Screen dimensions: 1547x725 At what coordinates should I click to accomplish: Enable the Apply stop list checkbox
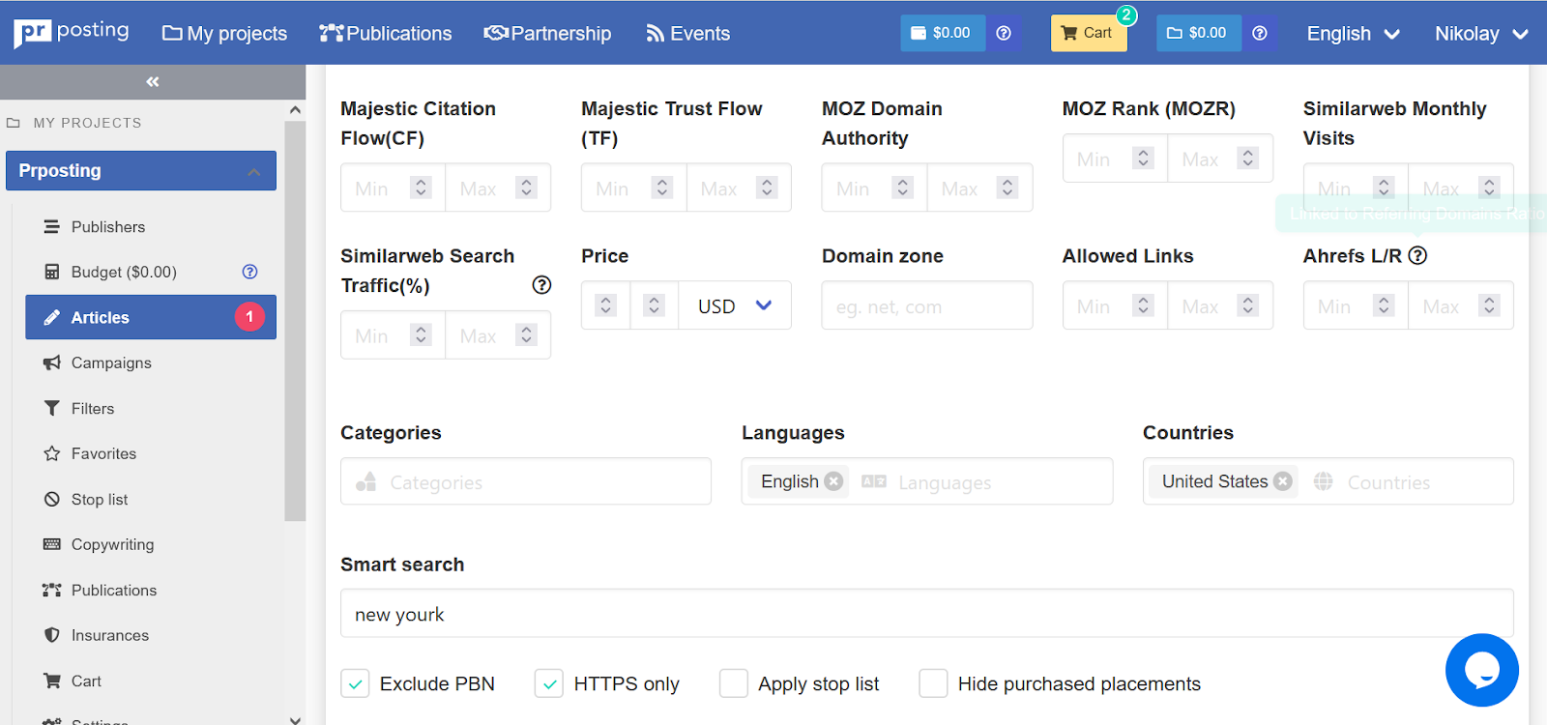(x=734, y=684)
